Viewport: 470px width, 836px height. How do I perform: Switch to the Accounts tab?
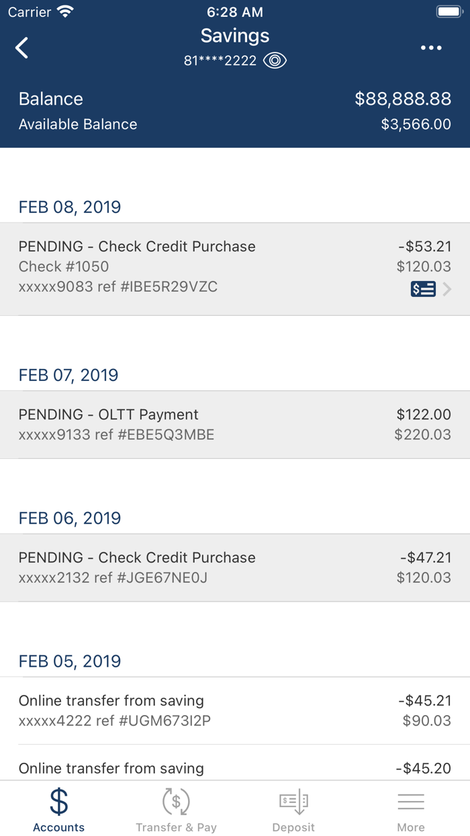click(58, 808)
